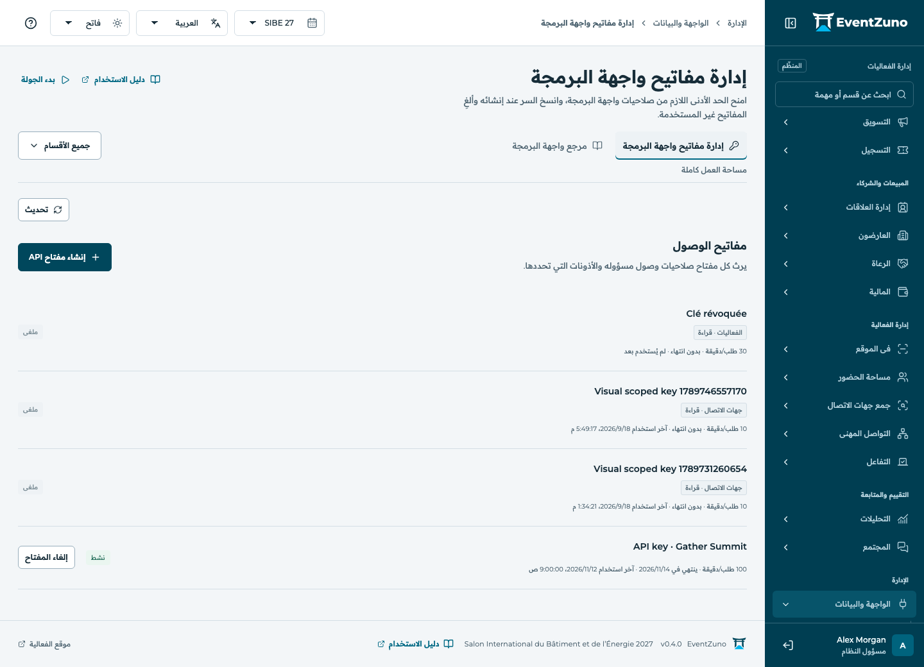Click the التسجيل ticket icon
Viewport: 924px width, 667px height.
(x=903, y=150)
